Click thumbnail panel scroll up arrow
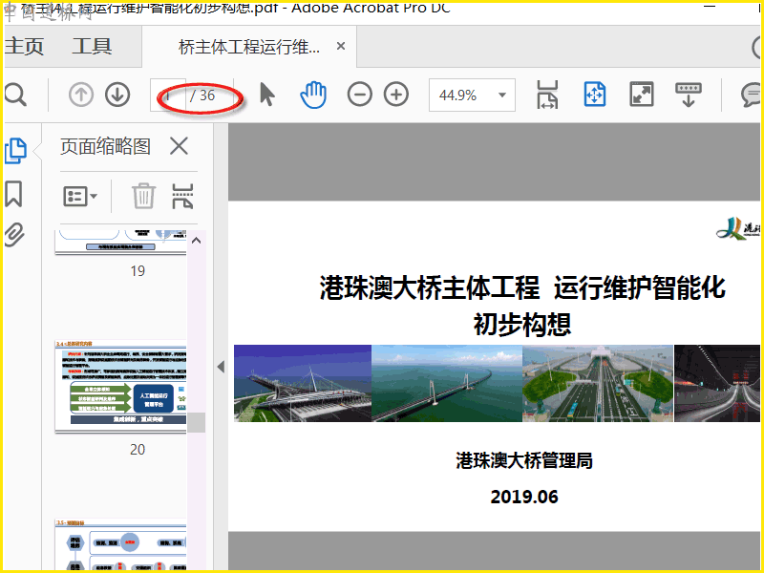764x573 pixels. [x=197, y=241]
